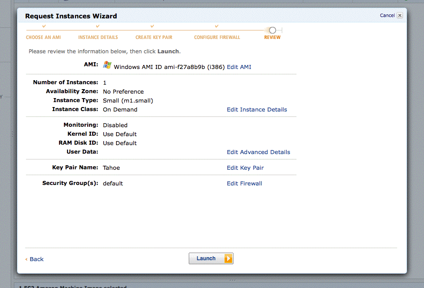Click the Edit Firewall link
The height and width of the screenshot is (288, 424).
coord(244,184)
